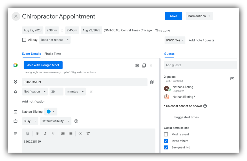This screenshot has width=247, height=161.
Task: Click the email guests envelope icon
Action: pyautogui.click(x=232, y=79)
